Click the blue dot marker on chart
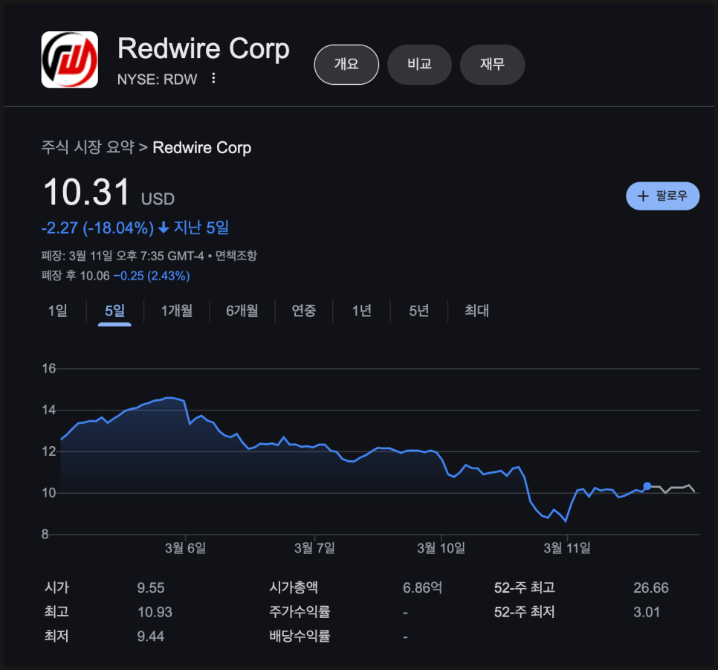This screenshot has width=718, height=670. (647, 486)
